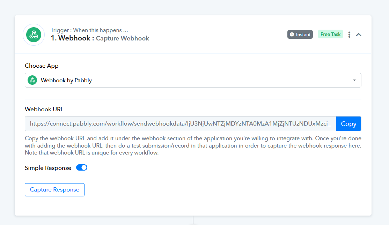Open the three-dot options menu
This screenshot has width=389, height=225.
pyautogui.click(x=349, y=35)
